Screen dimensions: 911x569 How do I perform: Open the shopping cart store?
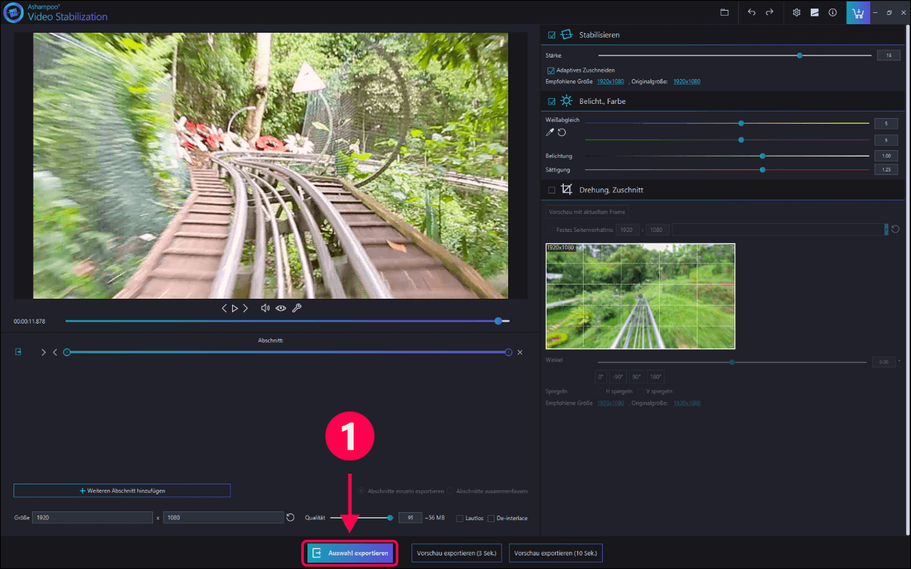[x=858, y=13]
